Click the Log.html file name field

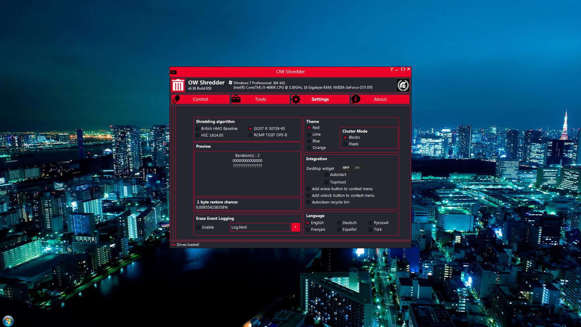260,227
